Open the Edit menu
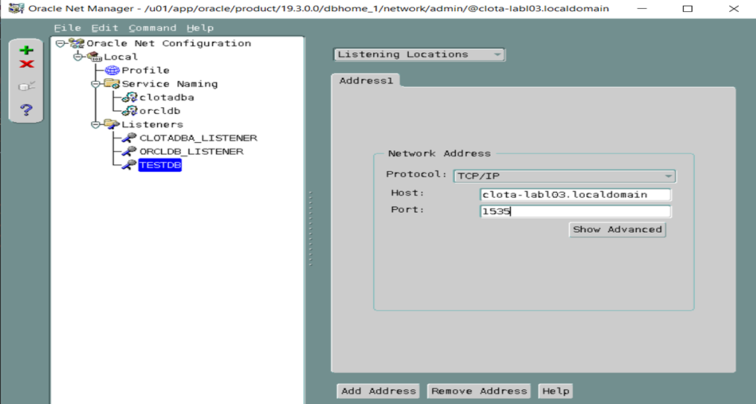The width and height of the screenshot is (756, 404). pos(104,28)
